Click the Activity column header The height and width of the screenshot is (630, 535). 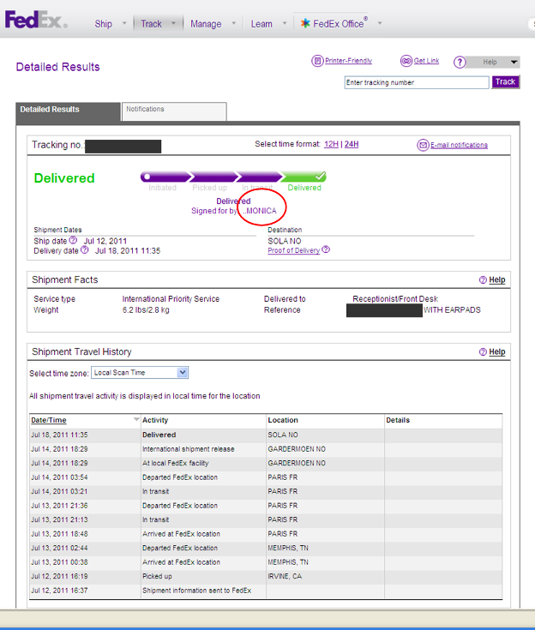pyautogui.click(x=155, y=420)
